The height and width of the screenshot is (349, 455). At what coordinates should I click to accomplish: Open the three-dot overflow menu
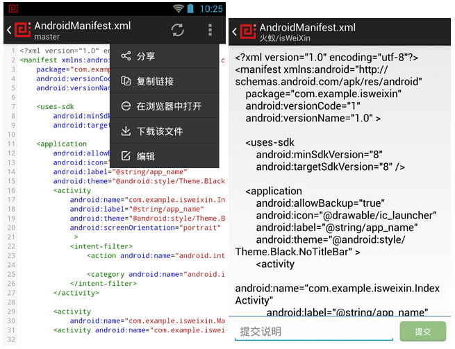pyautogui.click(x=210, y=30)
